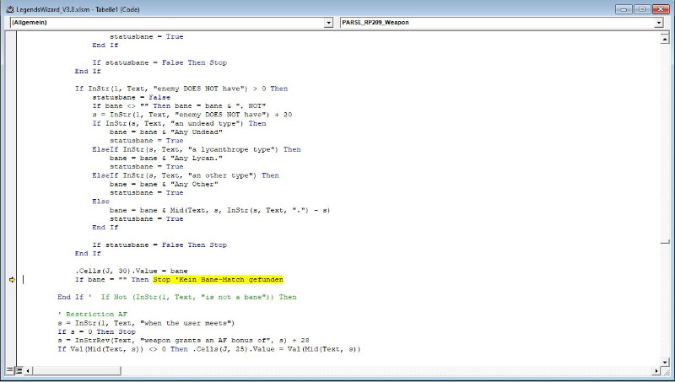Click the VBA code window icon in title bar
675x382 pixels.
[x=10, y=9]
